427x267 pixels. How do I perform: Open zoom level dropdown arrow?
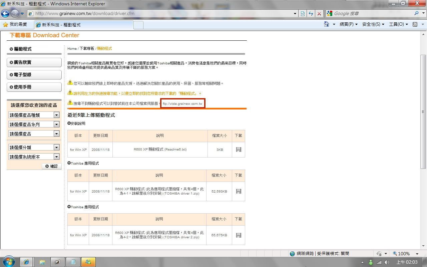tap(417, 254)
